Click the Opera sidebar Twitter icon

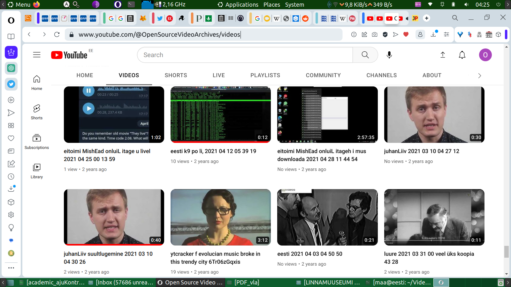coord(11,84)
